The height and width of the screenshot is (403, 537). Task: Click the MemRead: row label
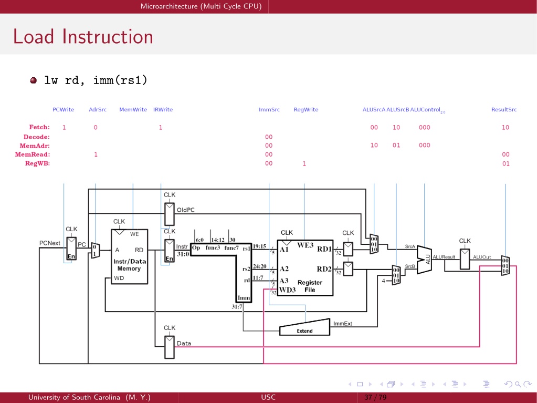coord(33,154)
